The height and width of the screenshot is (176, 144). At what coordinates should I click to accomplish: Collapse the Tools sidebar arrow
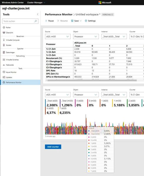38,14
